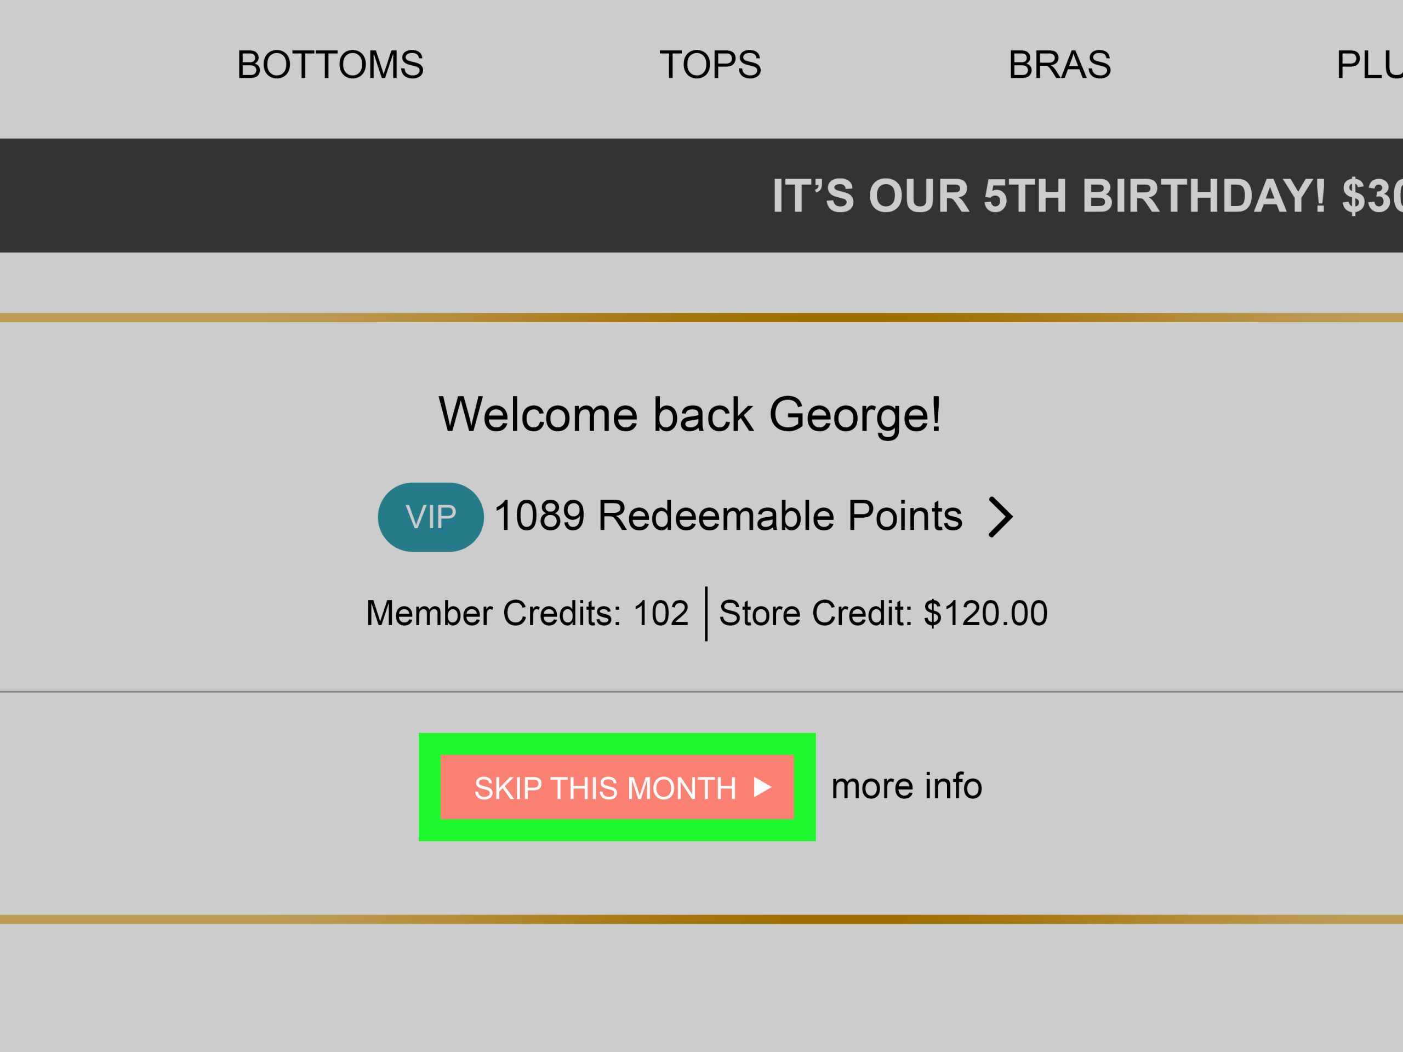Viewport: 1403px width, 1052px height.
Task: Click the gold bar below Skip button
Action: (x=701, y=919)
